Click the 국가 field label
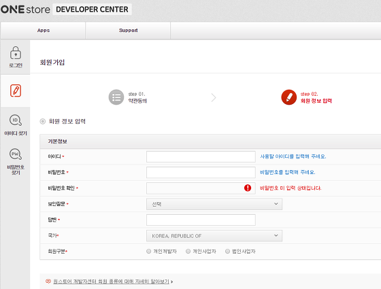The height and width of the screenshot is (289, 381). click(x=52, y=235)
